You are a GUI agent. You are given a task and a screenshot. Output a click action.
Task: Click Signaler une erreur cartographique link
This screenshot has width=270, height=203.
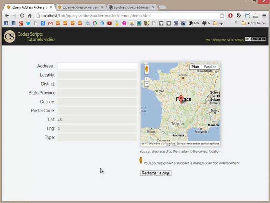(x=198, y=144)
